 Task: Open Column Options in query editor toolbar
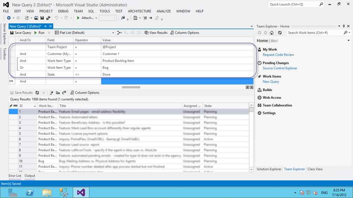pyautogui.click(x=185, y=33)
